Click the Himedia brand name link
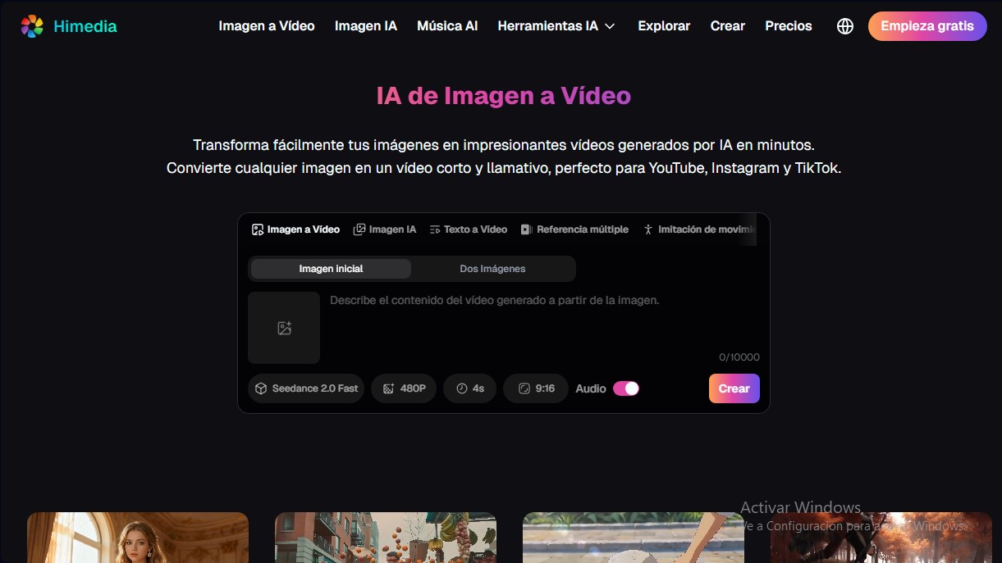This screenshot has width=1002, height=563. pos(85,26)
